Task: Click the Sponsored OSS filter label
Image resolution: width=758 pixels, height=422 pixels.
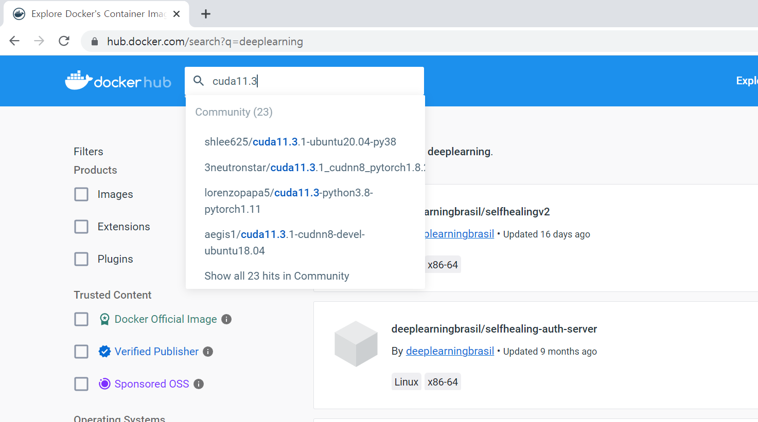Action: (152, 384)
